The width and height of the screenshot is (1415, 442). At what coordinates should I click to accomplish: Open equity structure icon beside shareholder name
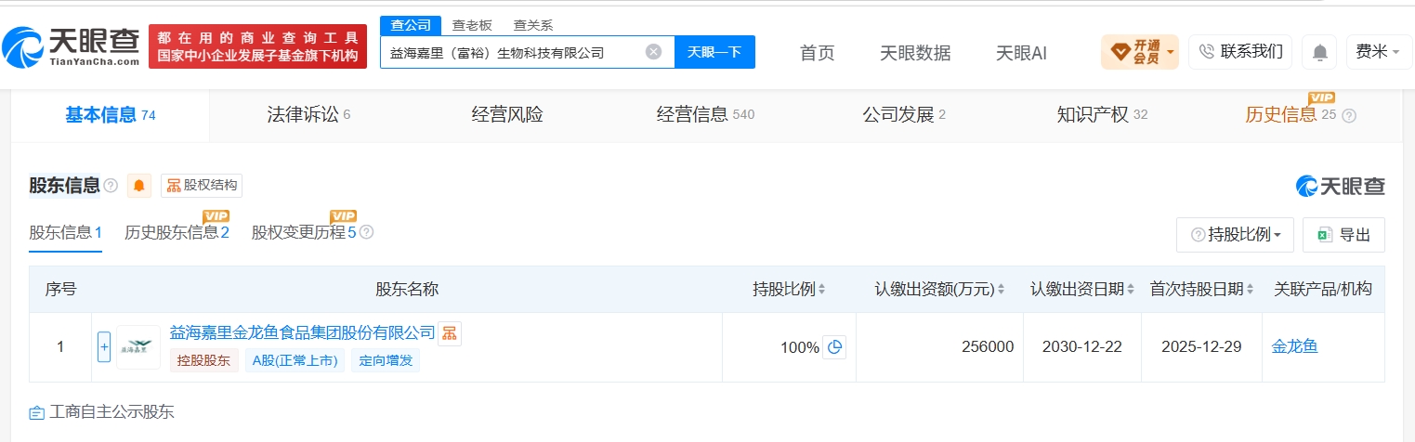(450, 332)
